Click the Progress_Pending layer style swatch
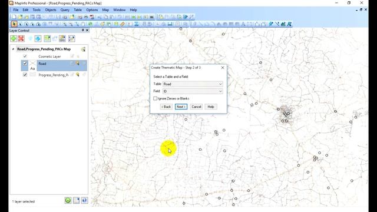This screenshot has width=377, height=212. [32, 75]
